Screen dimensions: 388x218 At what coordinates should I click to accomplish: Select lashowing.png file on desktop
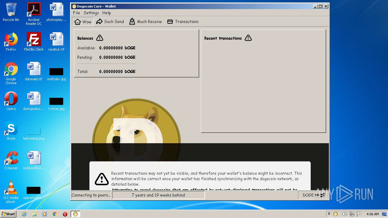(34, 133)
